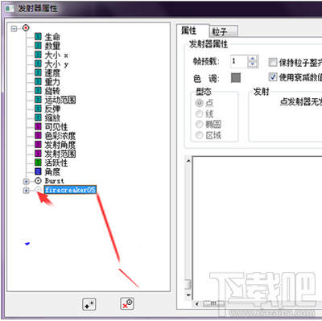This screenshot has width=322, height=321.
Task: Click the blue 角度 icon
Action: point(38,171)
